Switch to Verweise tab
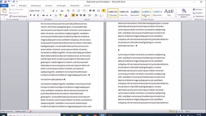The image size is (206, 116). click(x=49, y=5)
